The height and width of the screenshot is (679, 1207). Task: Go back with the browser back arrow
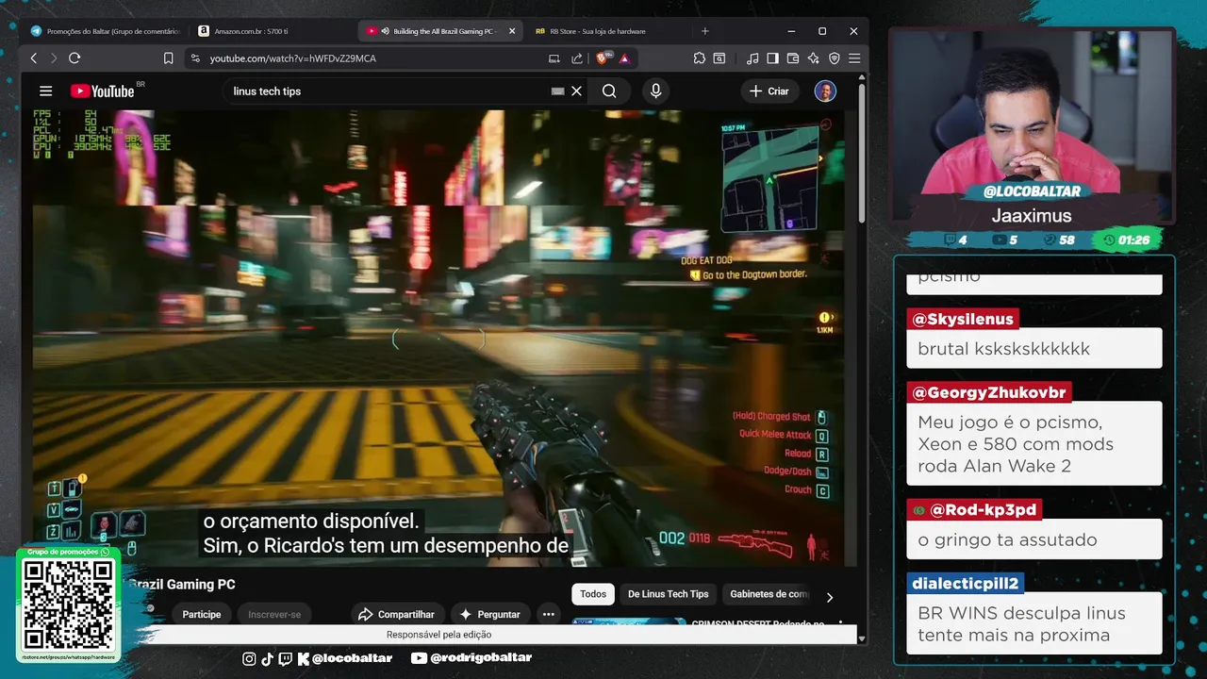coord(34,58)
